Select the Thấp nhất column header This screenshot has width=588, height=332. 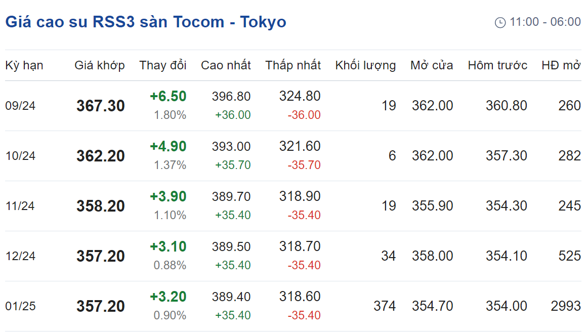click(x=293, y=65)
